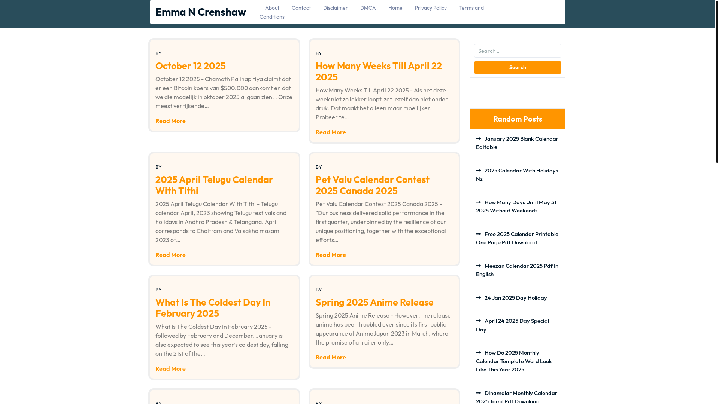Open Free 2025 Calendar Printable Pdf link
The height and width of the screenshot is (404, 719).
517,238
